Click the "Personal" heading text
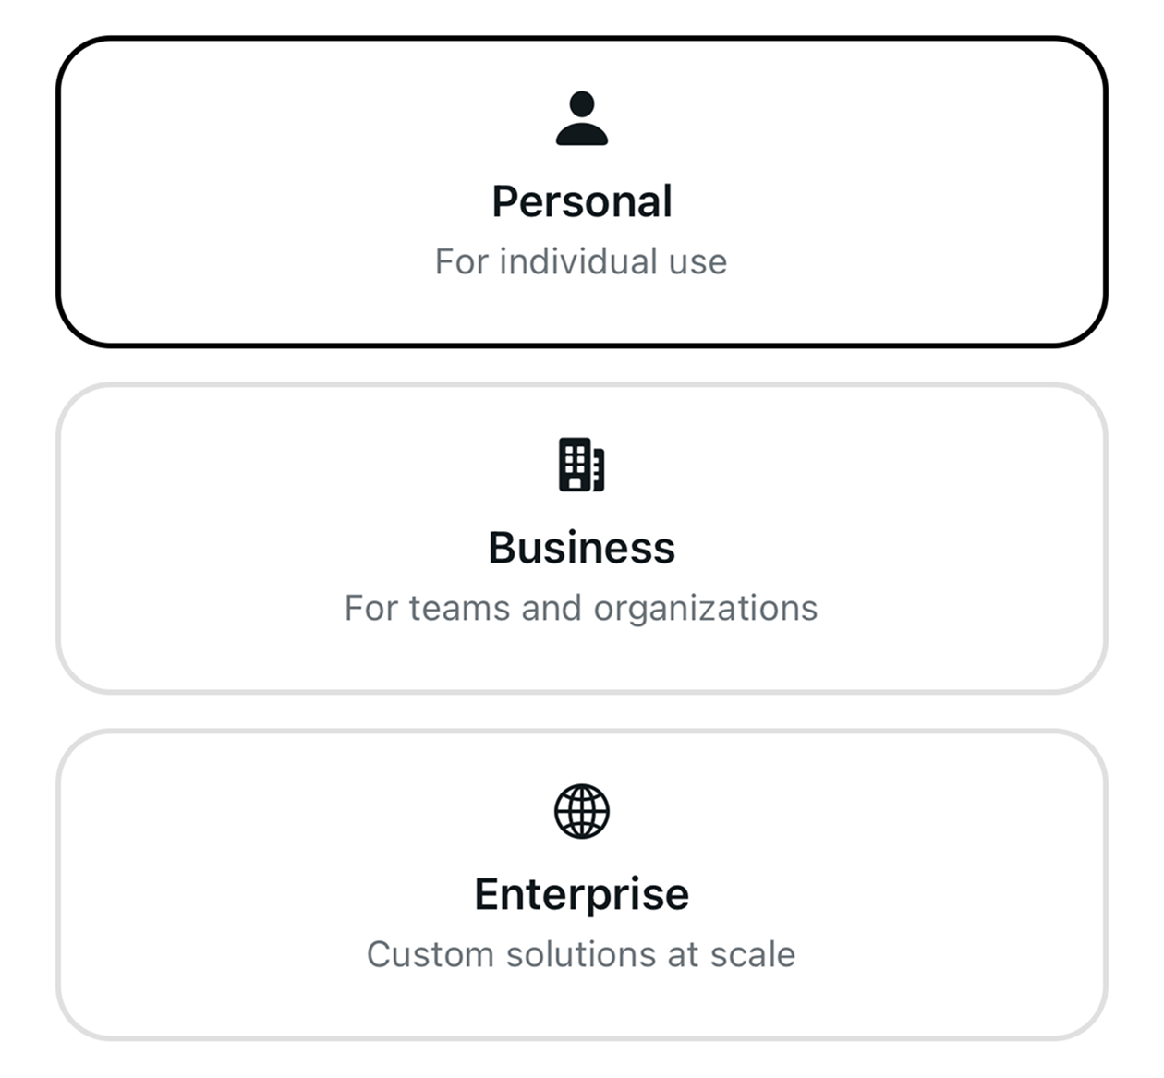1164x1078 pixels. (582, 201)
